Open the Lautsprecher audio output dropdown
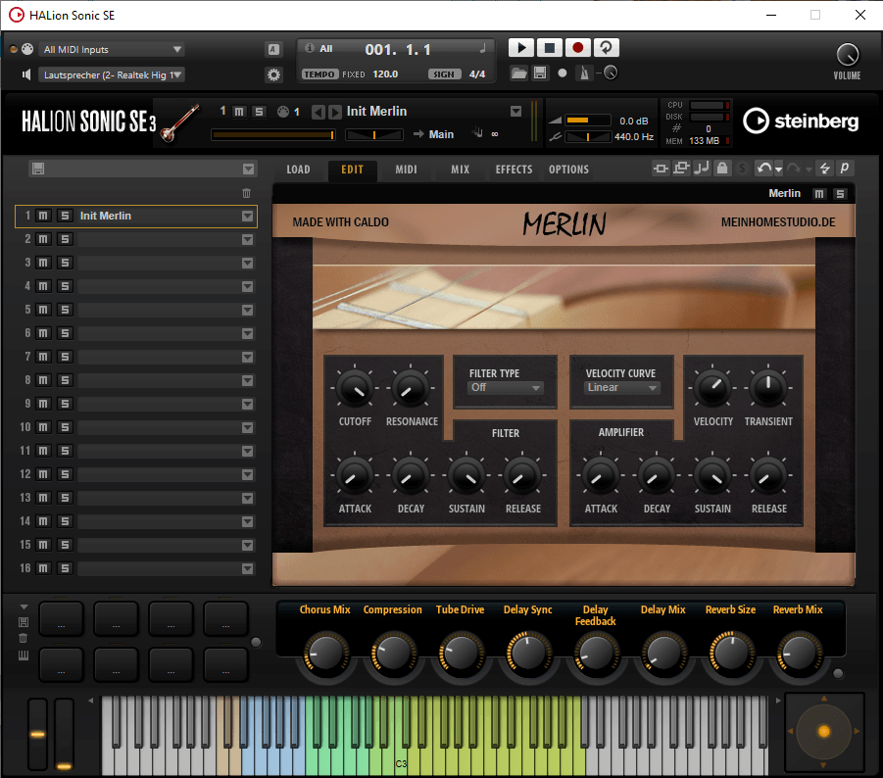The width and height of the screenshot is (883, 778). click(112, 74)
